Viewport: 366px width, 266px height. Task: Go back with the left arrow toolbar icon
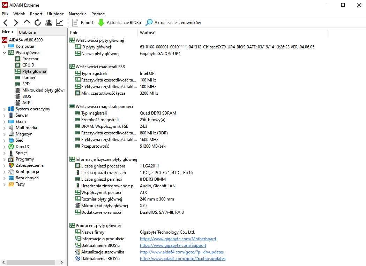pos(6,23)
